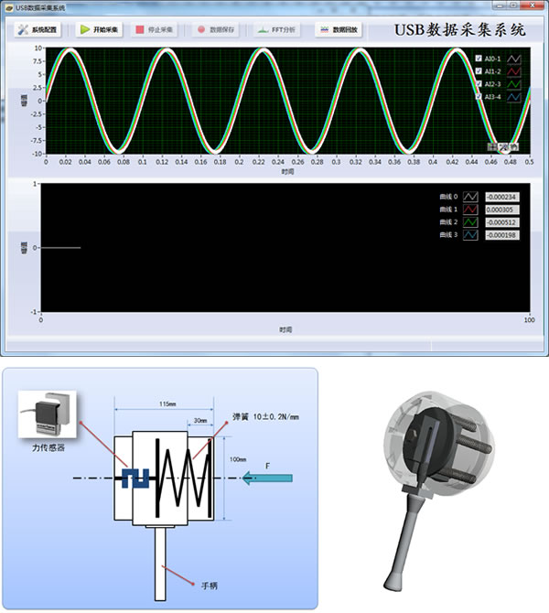Open AI3-4 blue plot style menu
This screenshot has height=613, width=549.
click(514, 96)
